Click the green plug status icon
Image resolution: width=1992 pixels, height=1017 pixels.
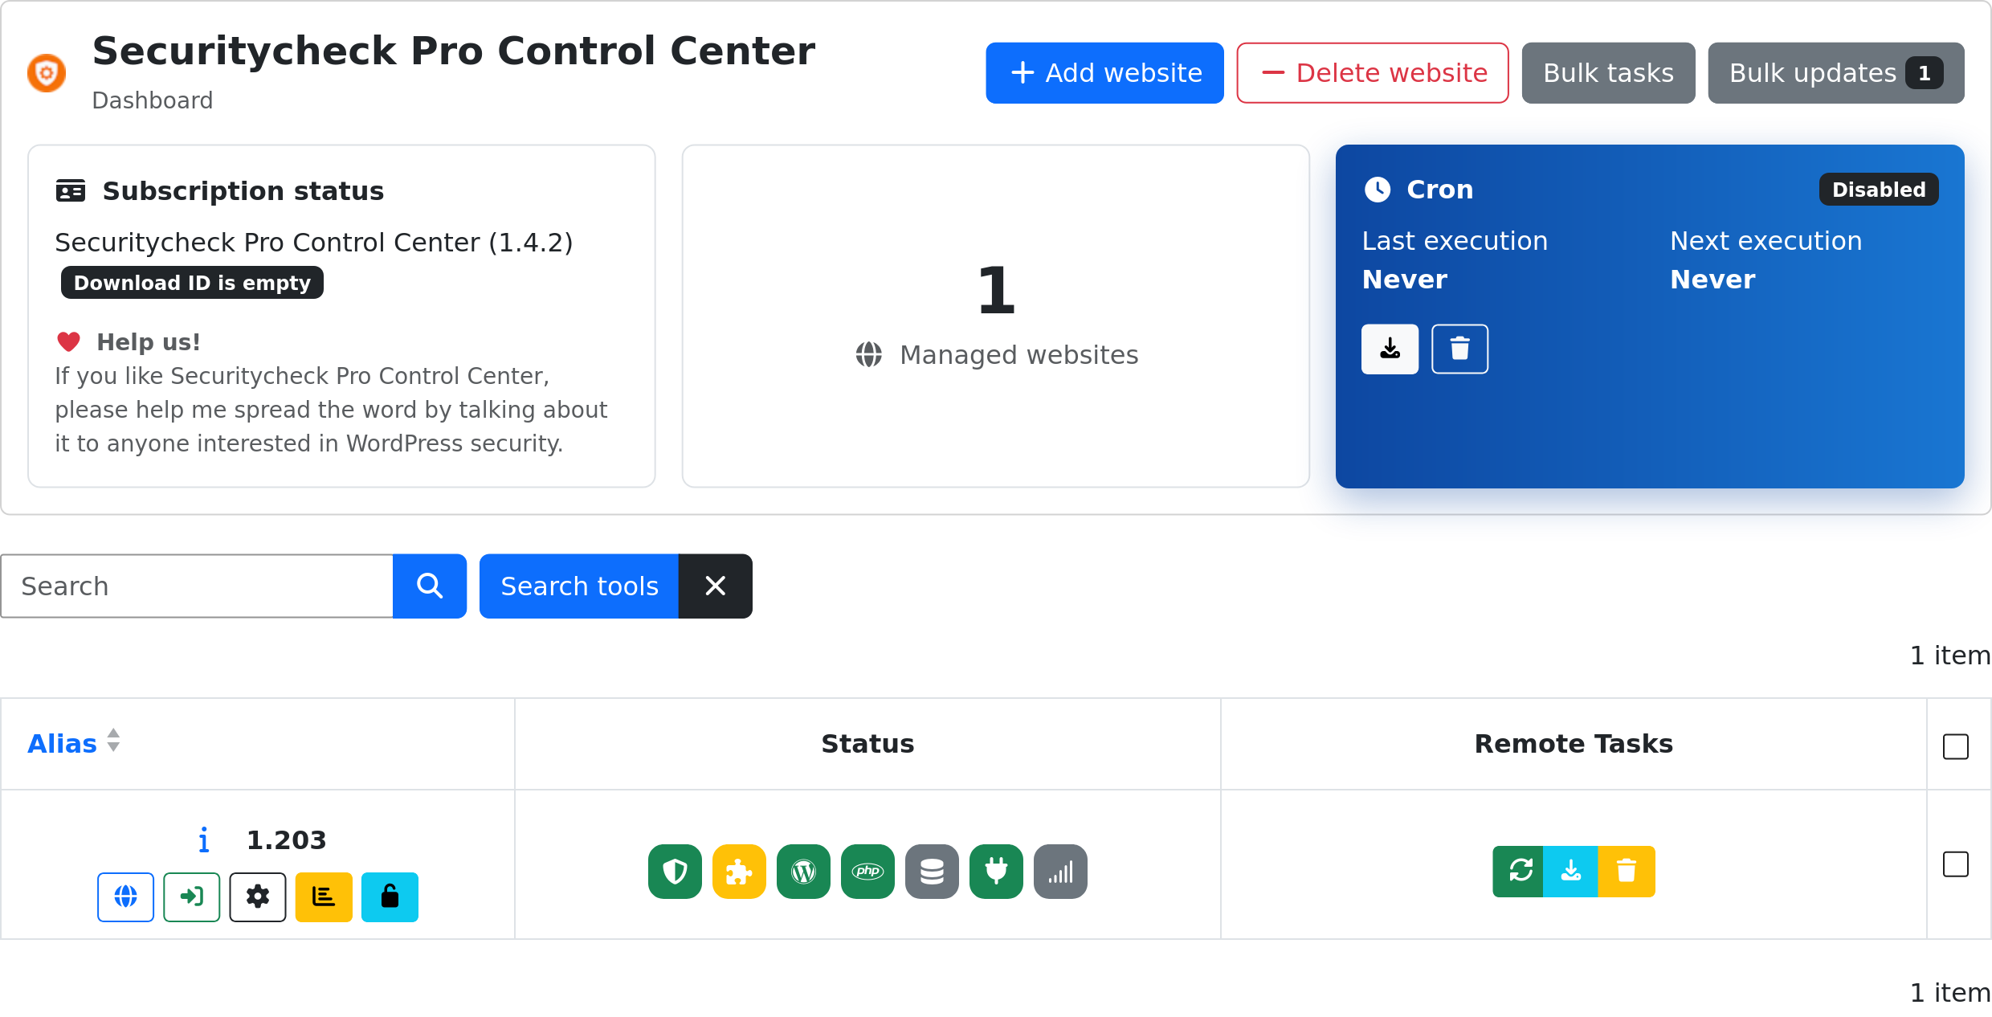[x=996, y=872]
